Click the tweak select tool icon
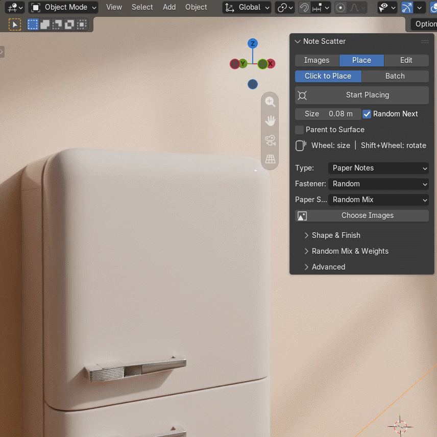Viewport: 437px width, 437px height. 15,25
